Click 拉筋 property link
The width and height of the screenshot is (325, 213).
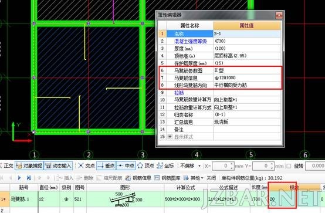179,93
